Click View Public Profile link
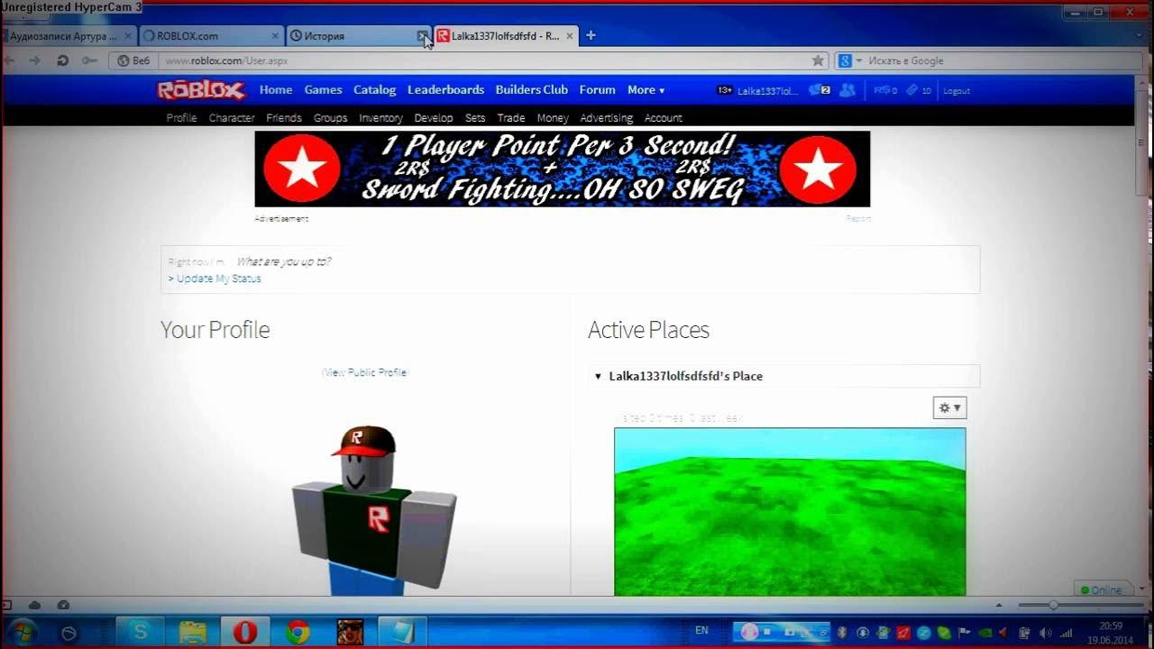 coord(364,372)
